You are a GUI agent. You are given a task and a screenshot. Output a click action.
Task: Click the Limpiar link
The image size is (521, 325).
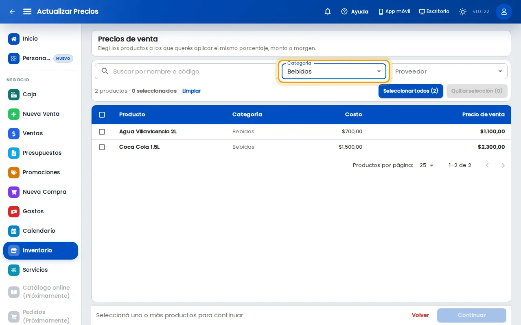point(191,91)
